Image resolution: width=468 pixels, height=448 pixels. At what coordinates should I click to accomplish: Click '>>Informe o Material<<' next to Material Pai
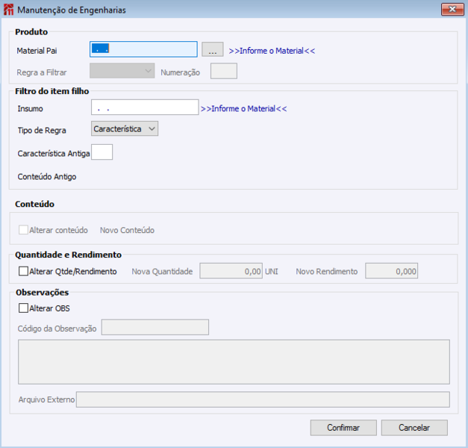pyautogui.click(x=272, y=51)
